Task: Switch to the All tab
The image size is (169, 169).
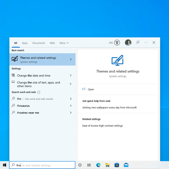Action: pos(16,43)
